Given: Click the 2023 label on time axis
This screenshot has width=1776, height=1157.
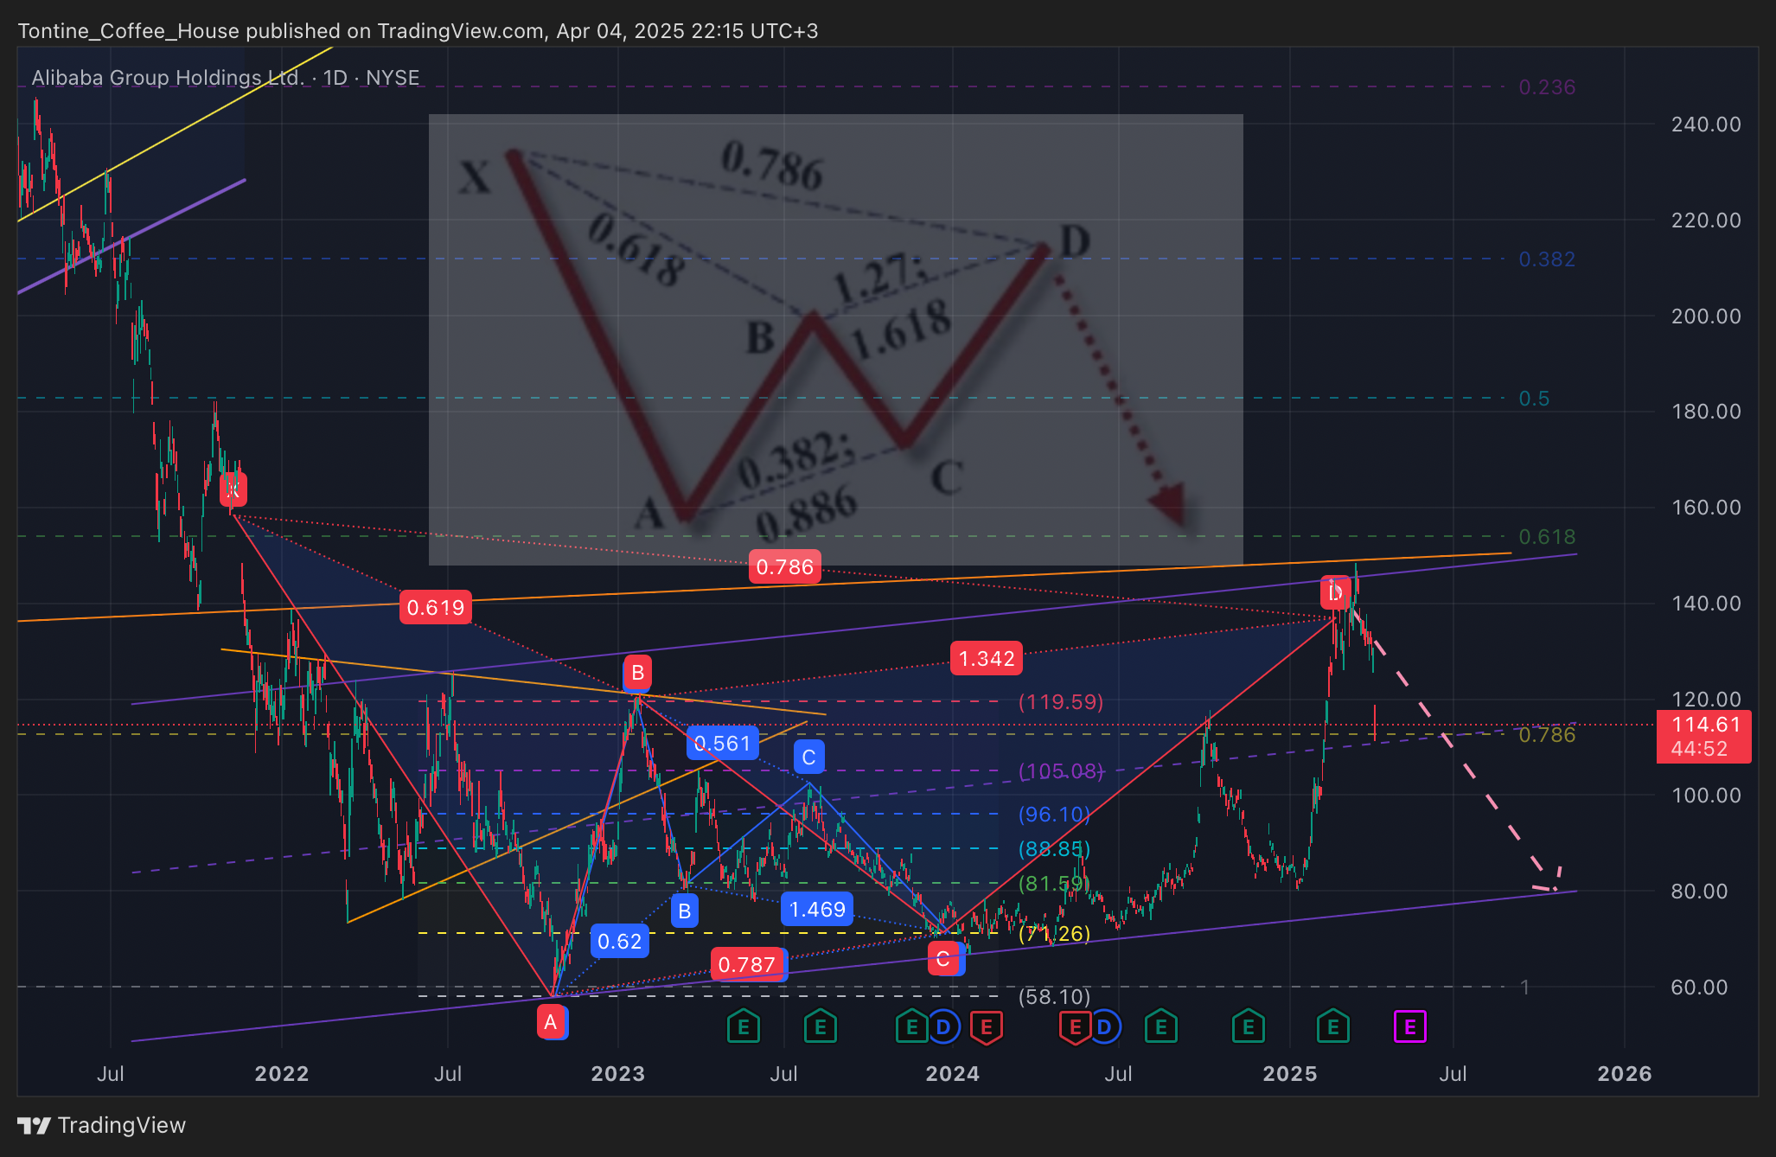Looking at the screenshot, I should coord(617,1074).
